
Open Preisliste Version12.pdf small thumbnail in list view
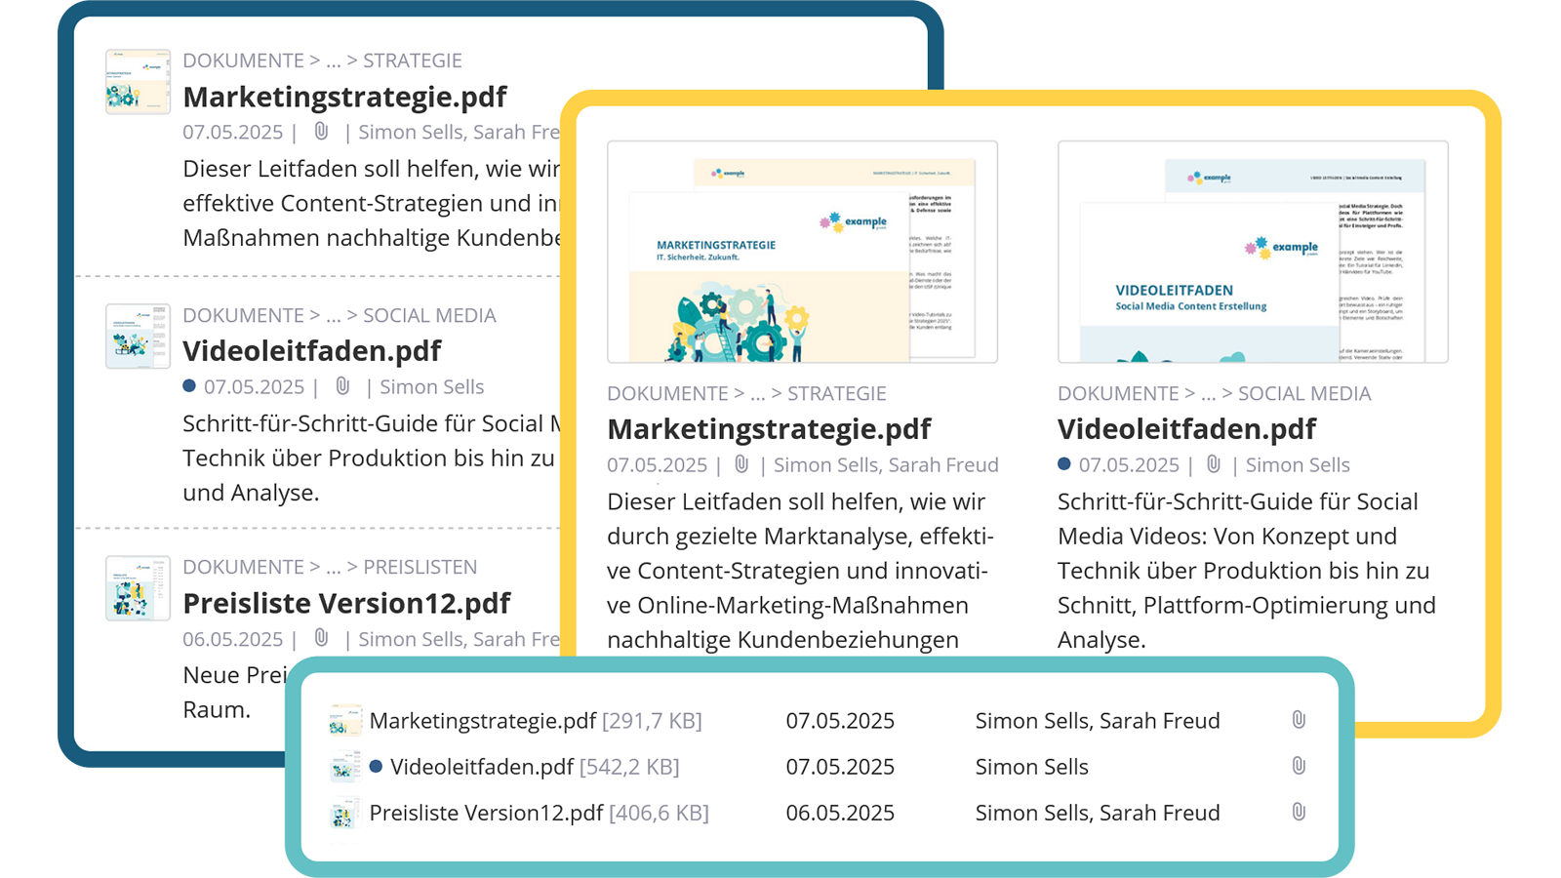coord(138,588)
